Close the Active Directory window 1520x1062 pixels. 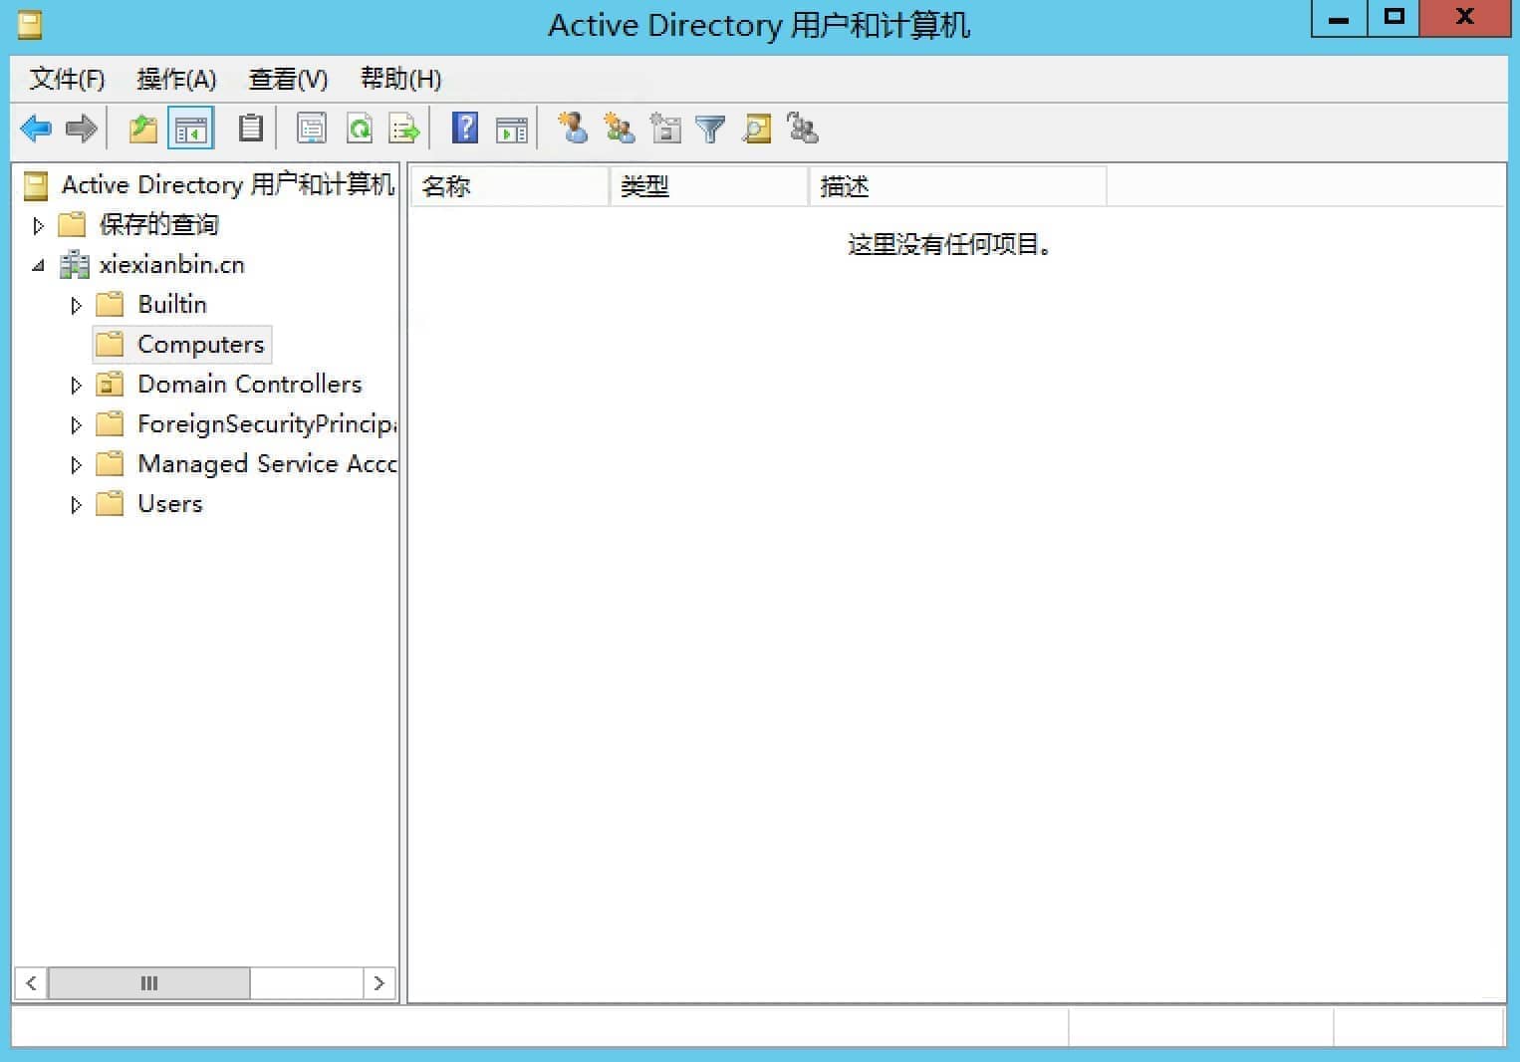(x=1464, y=18)
